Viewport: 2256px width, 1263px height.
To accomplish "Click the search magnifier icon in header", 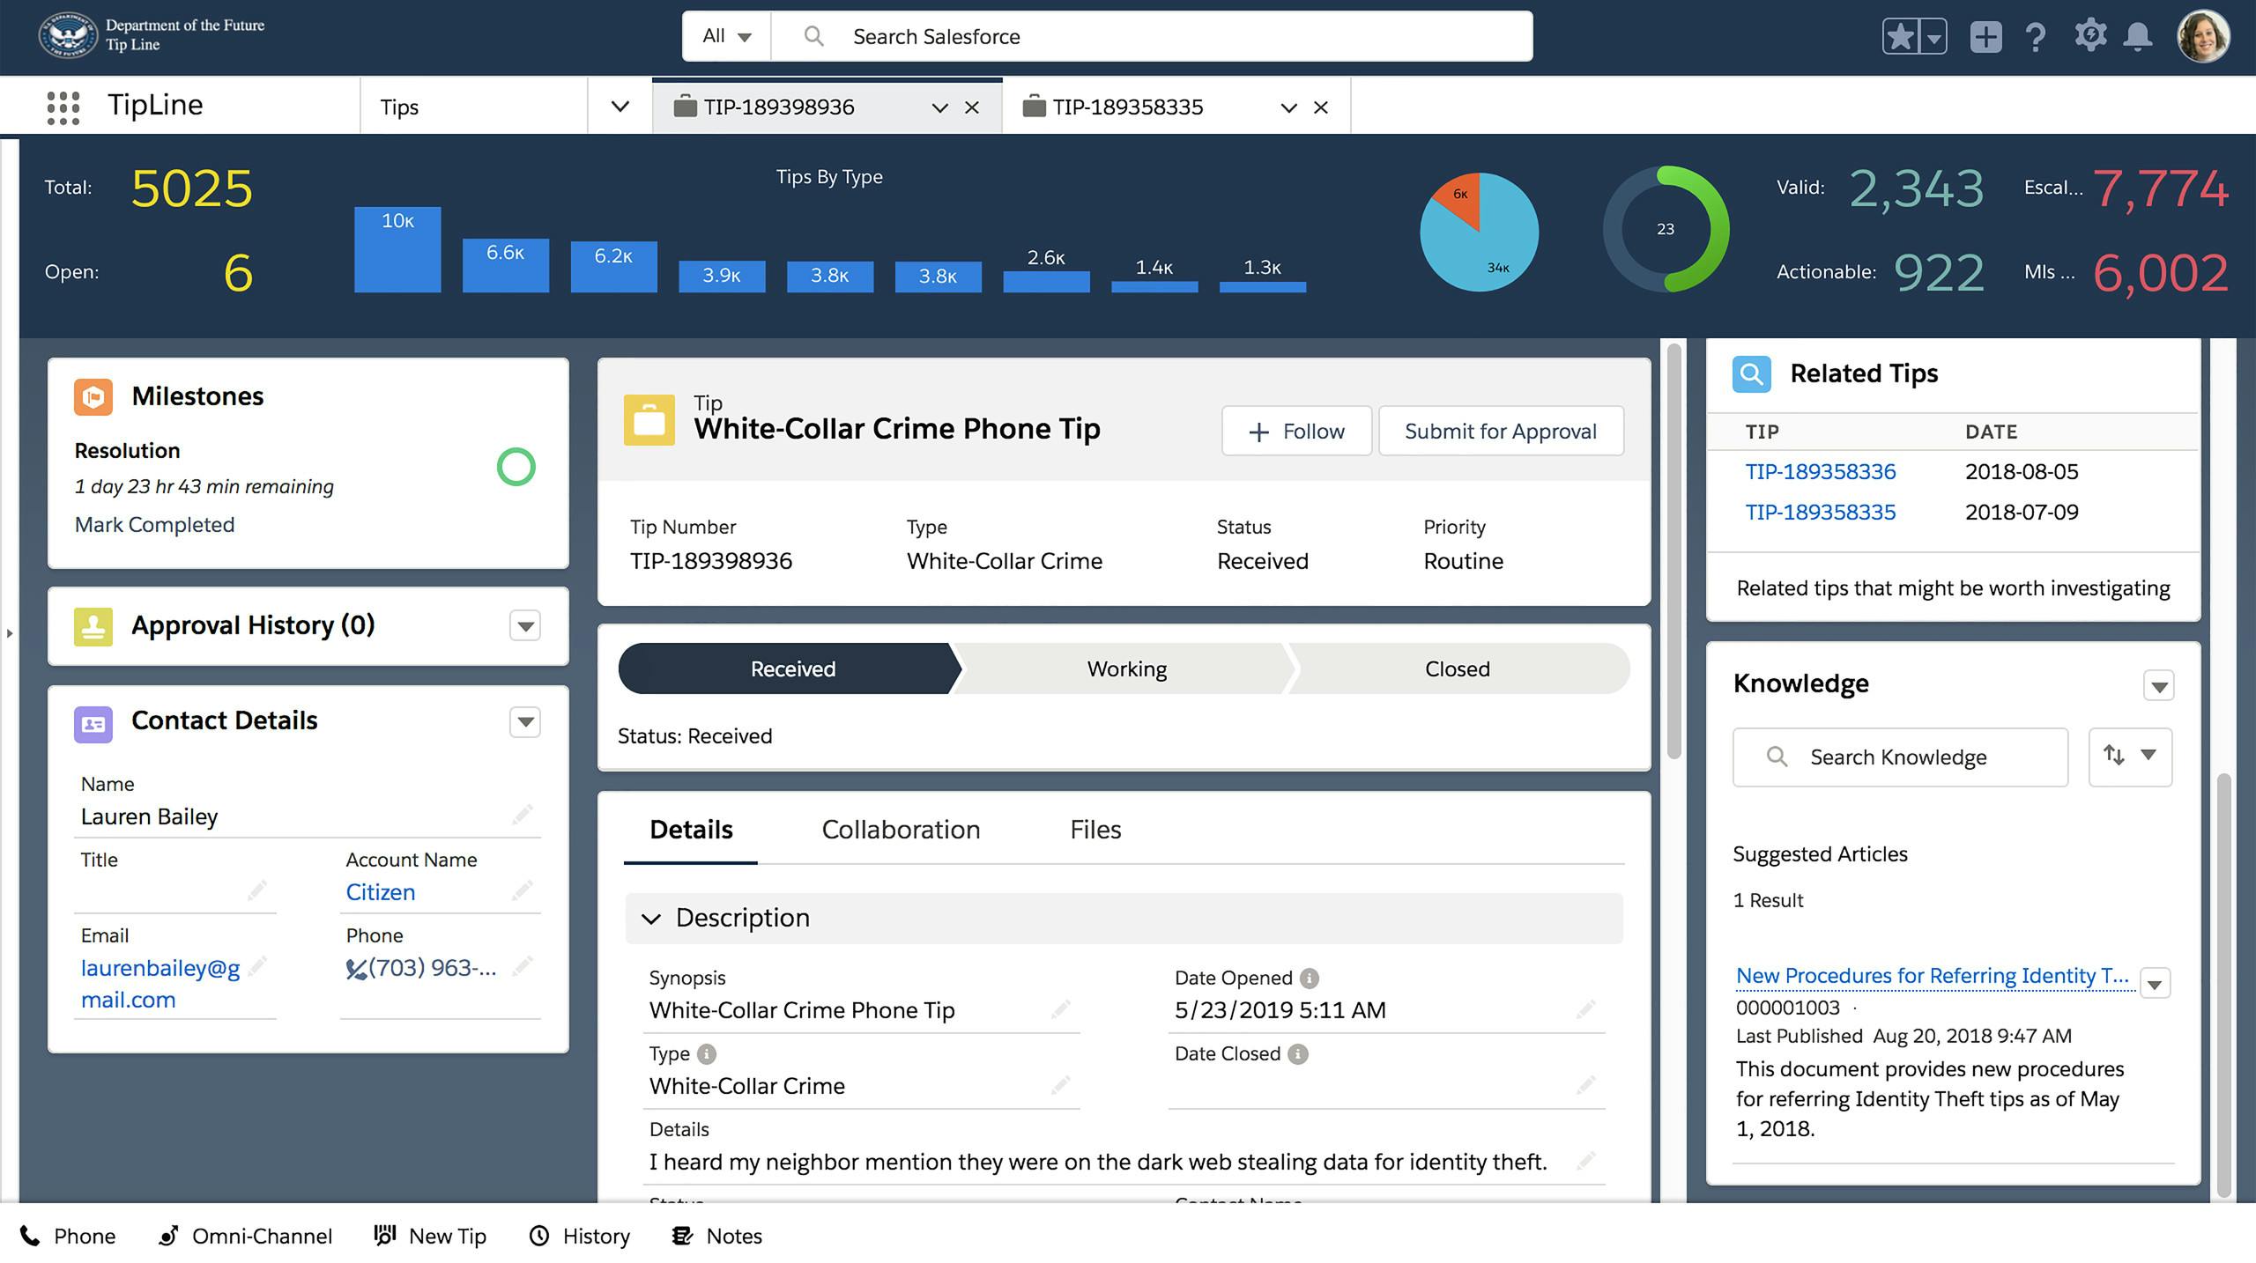I will point(813,36).
